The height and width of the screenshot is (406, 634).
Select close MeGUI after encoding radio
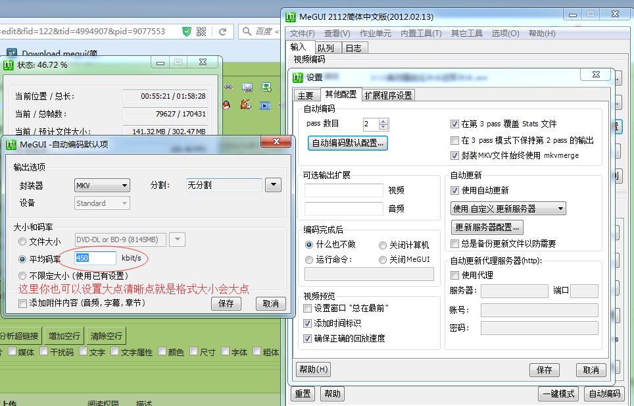[383, 260]
